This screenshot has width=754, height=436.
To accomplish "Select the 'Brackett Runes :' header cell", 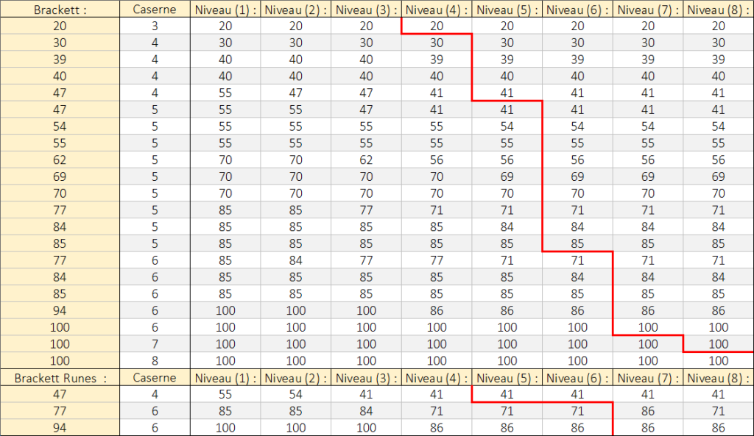I will [x=60, y=377].
